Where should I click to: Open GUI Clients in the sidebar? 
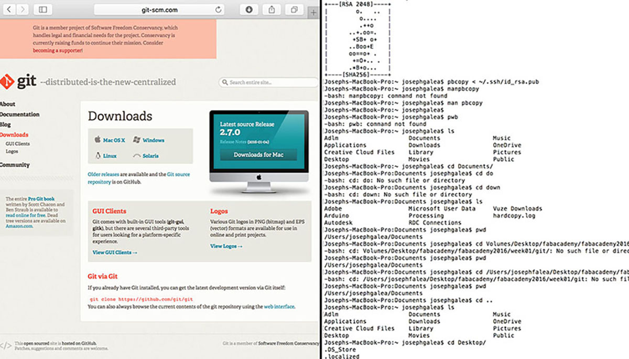pyautogui.click(x=18, y=143)
